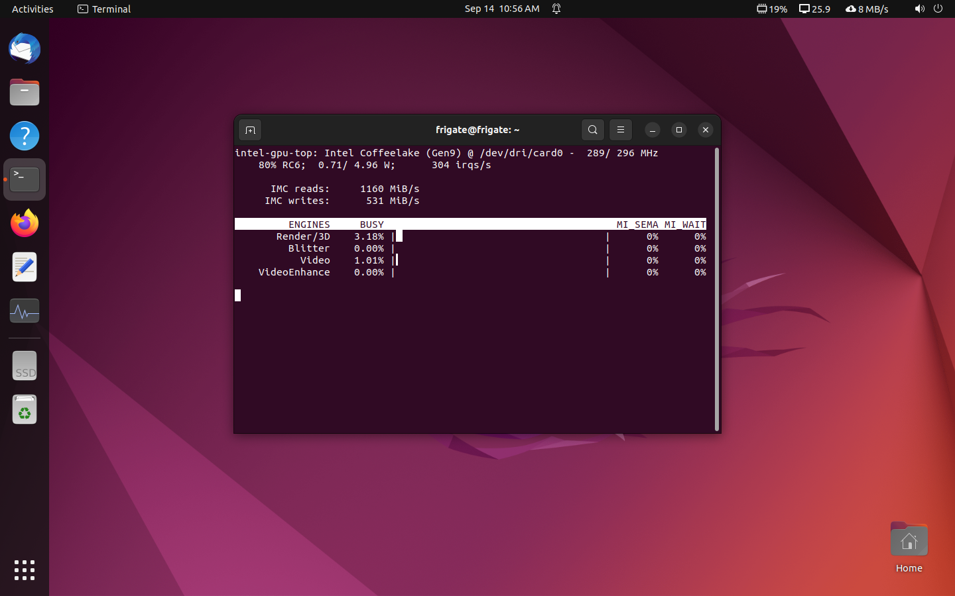Open the Terminal application menu
This screenshot has height=596, width=955.
(x=103, y=9)
